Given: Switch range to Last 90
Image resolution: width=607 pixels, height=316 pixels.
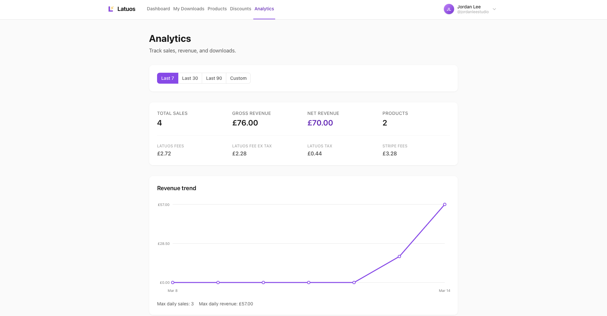Looking at the screenshot, I should (x=214, y=78).
